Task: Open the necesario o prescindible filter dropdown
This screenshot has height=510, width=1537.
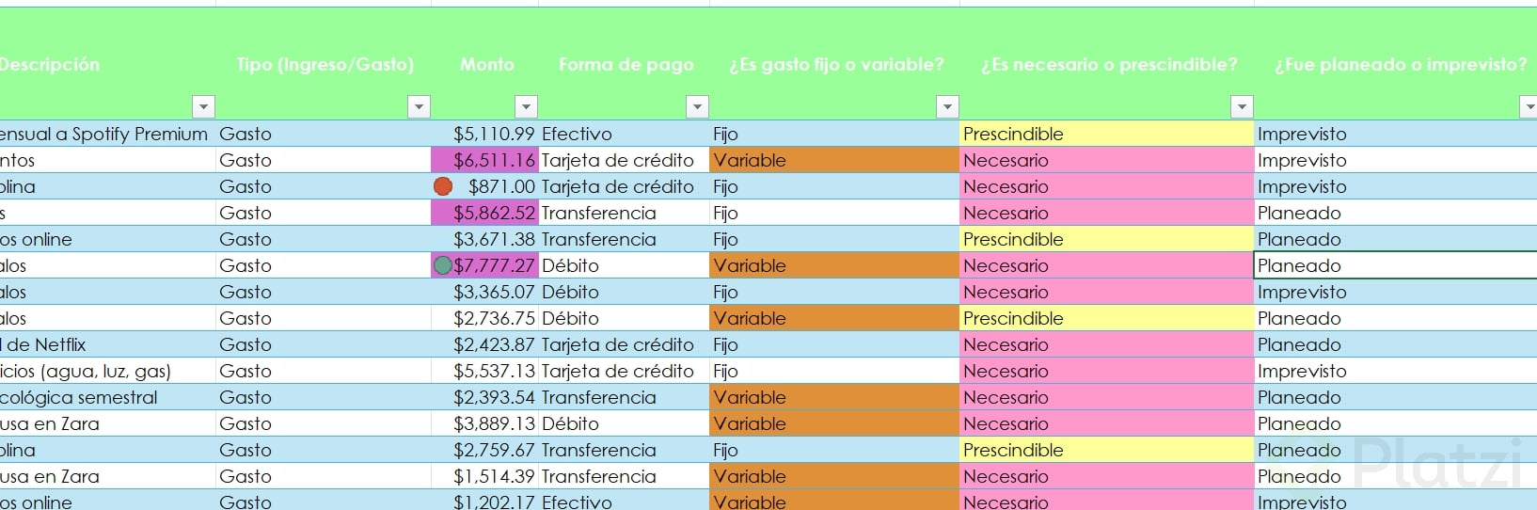Action: point(1243,107)
